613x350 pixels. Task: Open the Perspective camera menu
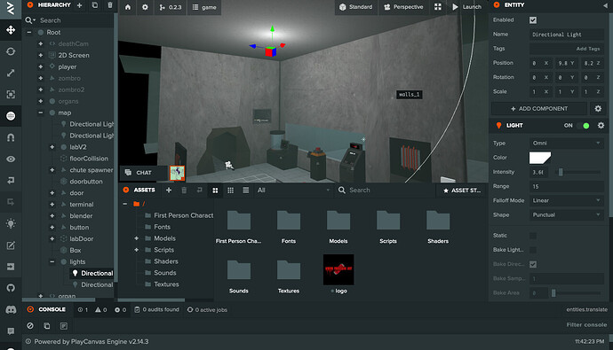click(x=403, y=7)
